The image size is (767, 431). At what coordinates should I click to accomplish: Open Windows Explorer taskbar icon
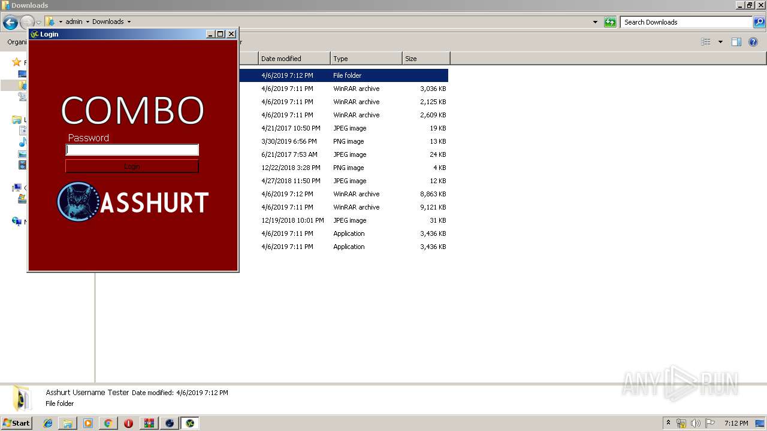68,423
